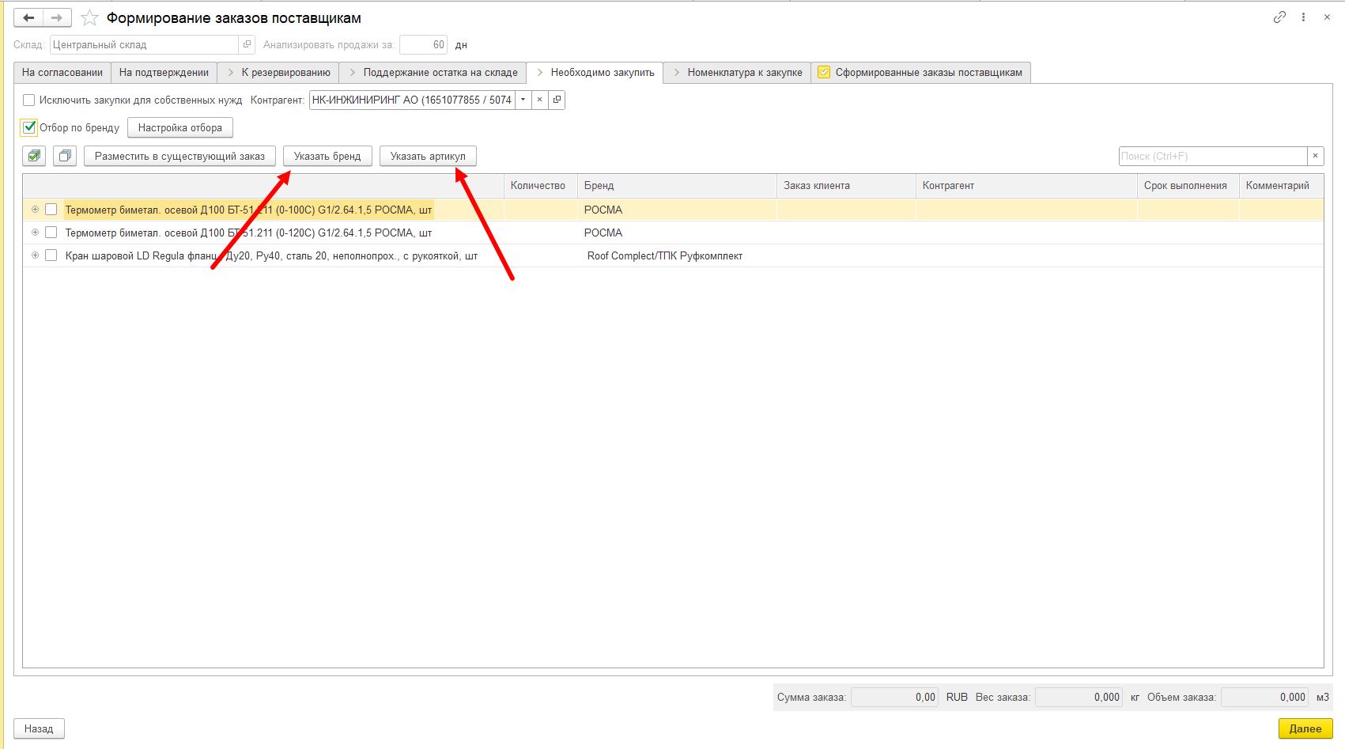Tick checkbox for thermometer (0-100C) row

coord(51,210)
